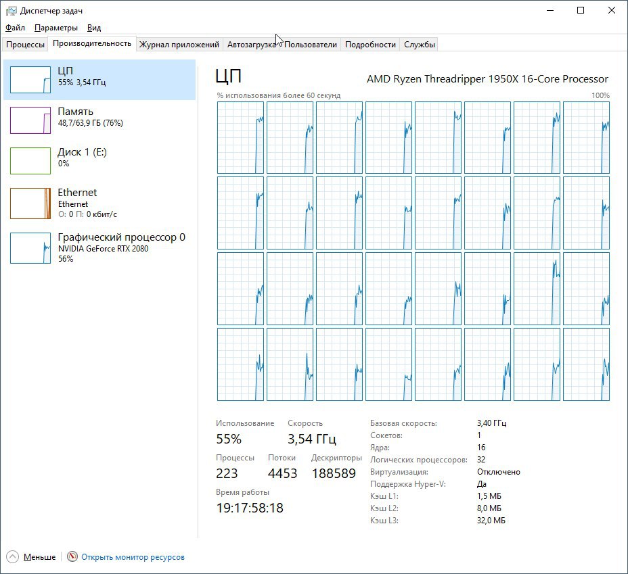628x574 pixels.
Task: Select the ЦП 55% 3,54 ГГц sidebar entry
Action: click(99, 80)
